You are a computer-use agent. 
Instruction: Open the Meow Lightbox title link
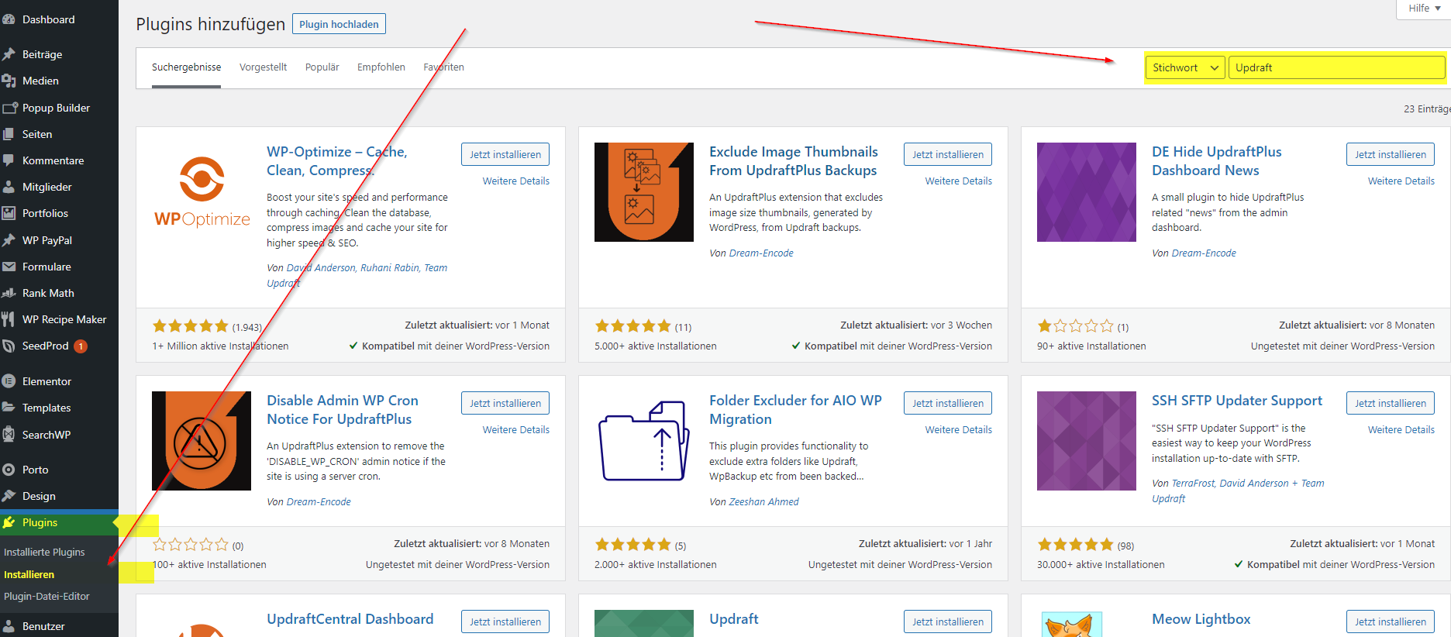point(1201,619)
